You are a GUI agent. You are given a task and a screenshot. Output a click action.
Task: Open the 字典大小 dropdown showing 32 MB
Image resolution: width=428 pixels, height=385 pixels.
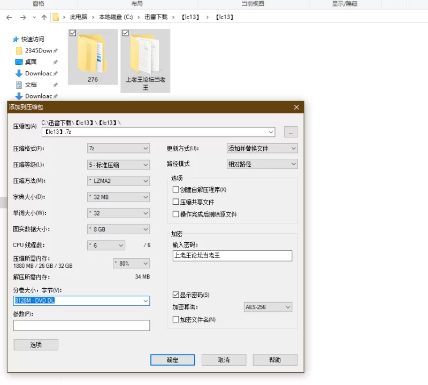(118, 197)
